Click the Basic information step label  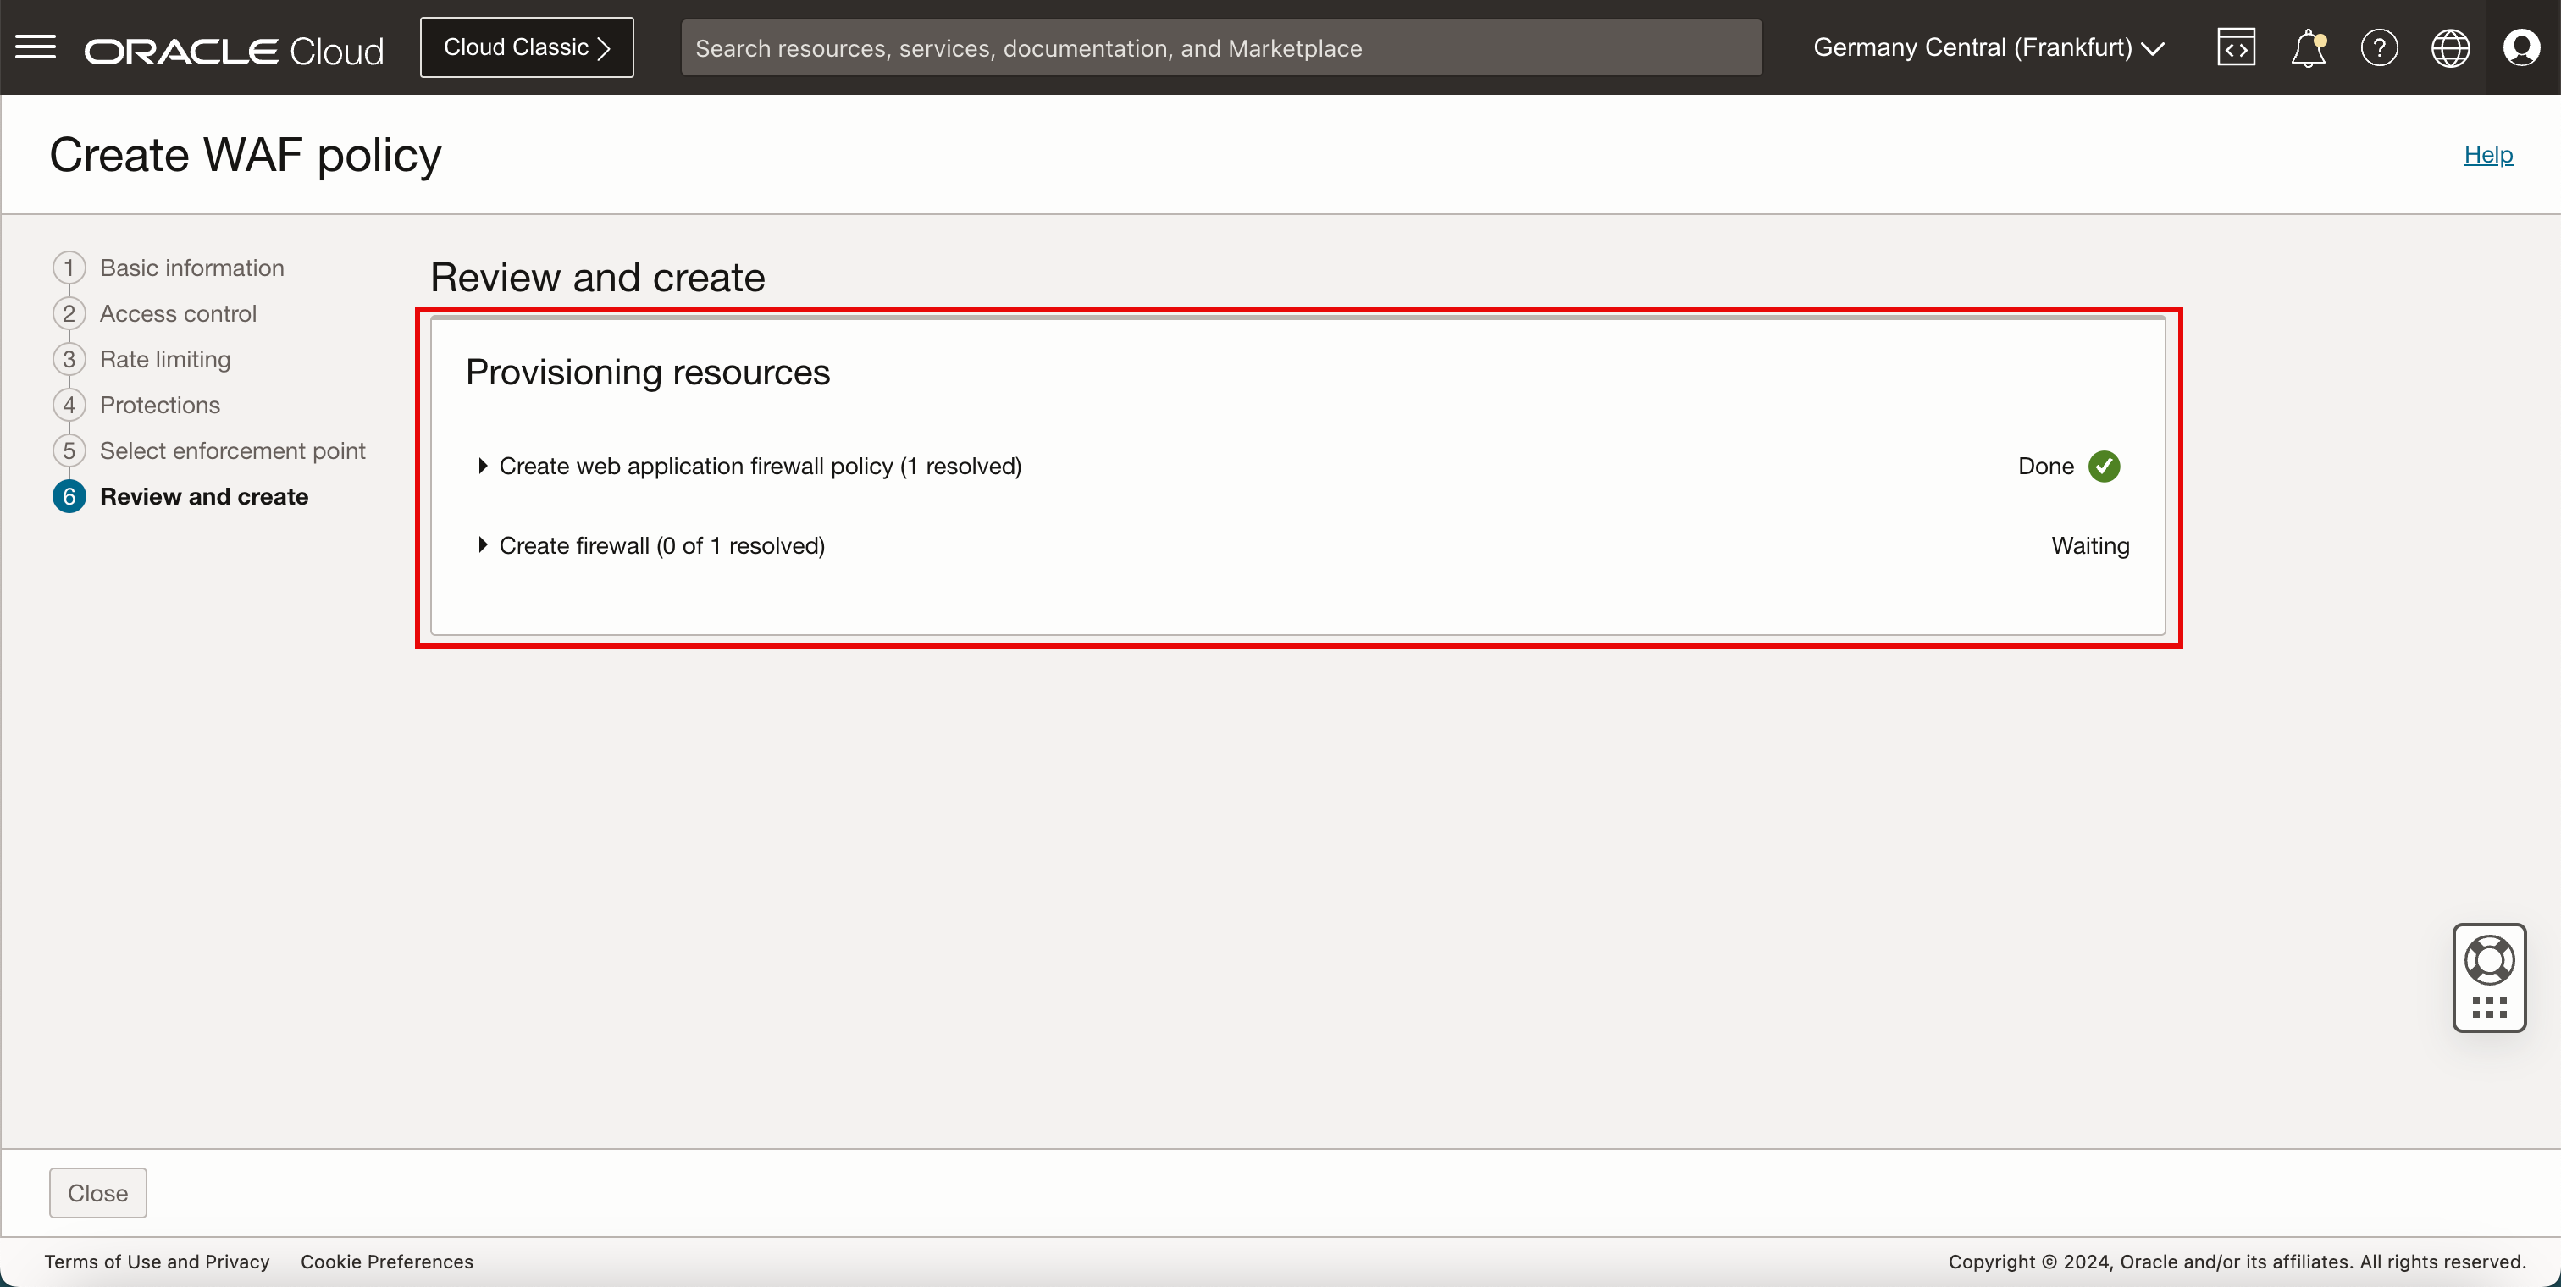pyautogui.click(x=191, y=266)
